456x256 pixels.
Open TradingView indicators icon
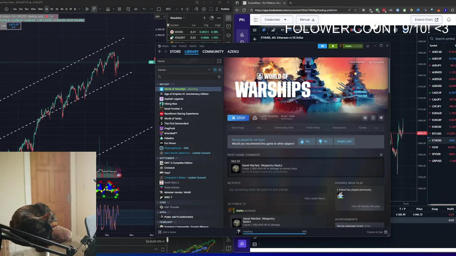[x=108, y=9]
